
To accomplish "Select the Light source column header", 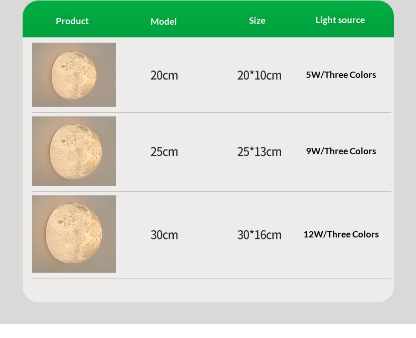I will (340, 20).
